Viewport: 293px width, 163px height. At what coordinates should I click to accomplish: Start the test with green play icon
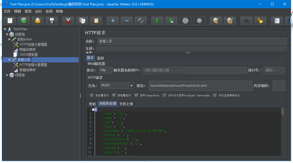point(157,21)
